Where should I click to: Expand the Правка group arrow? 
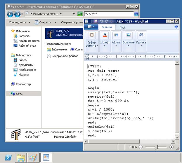(x=141, y=45)
